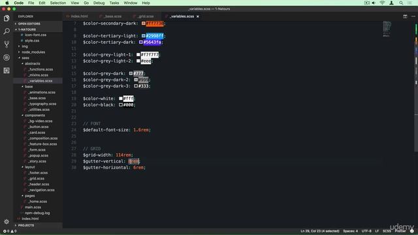Collapse the components folder

pyautogui.click(x=35, y=116)
